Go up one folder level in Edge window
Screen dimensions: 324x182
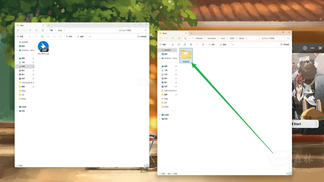[30, 30]
